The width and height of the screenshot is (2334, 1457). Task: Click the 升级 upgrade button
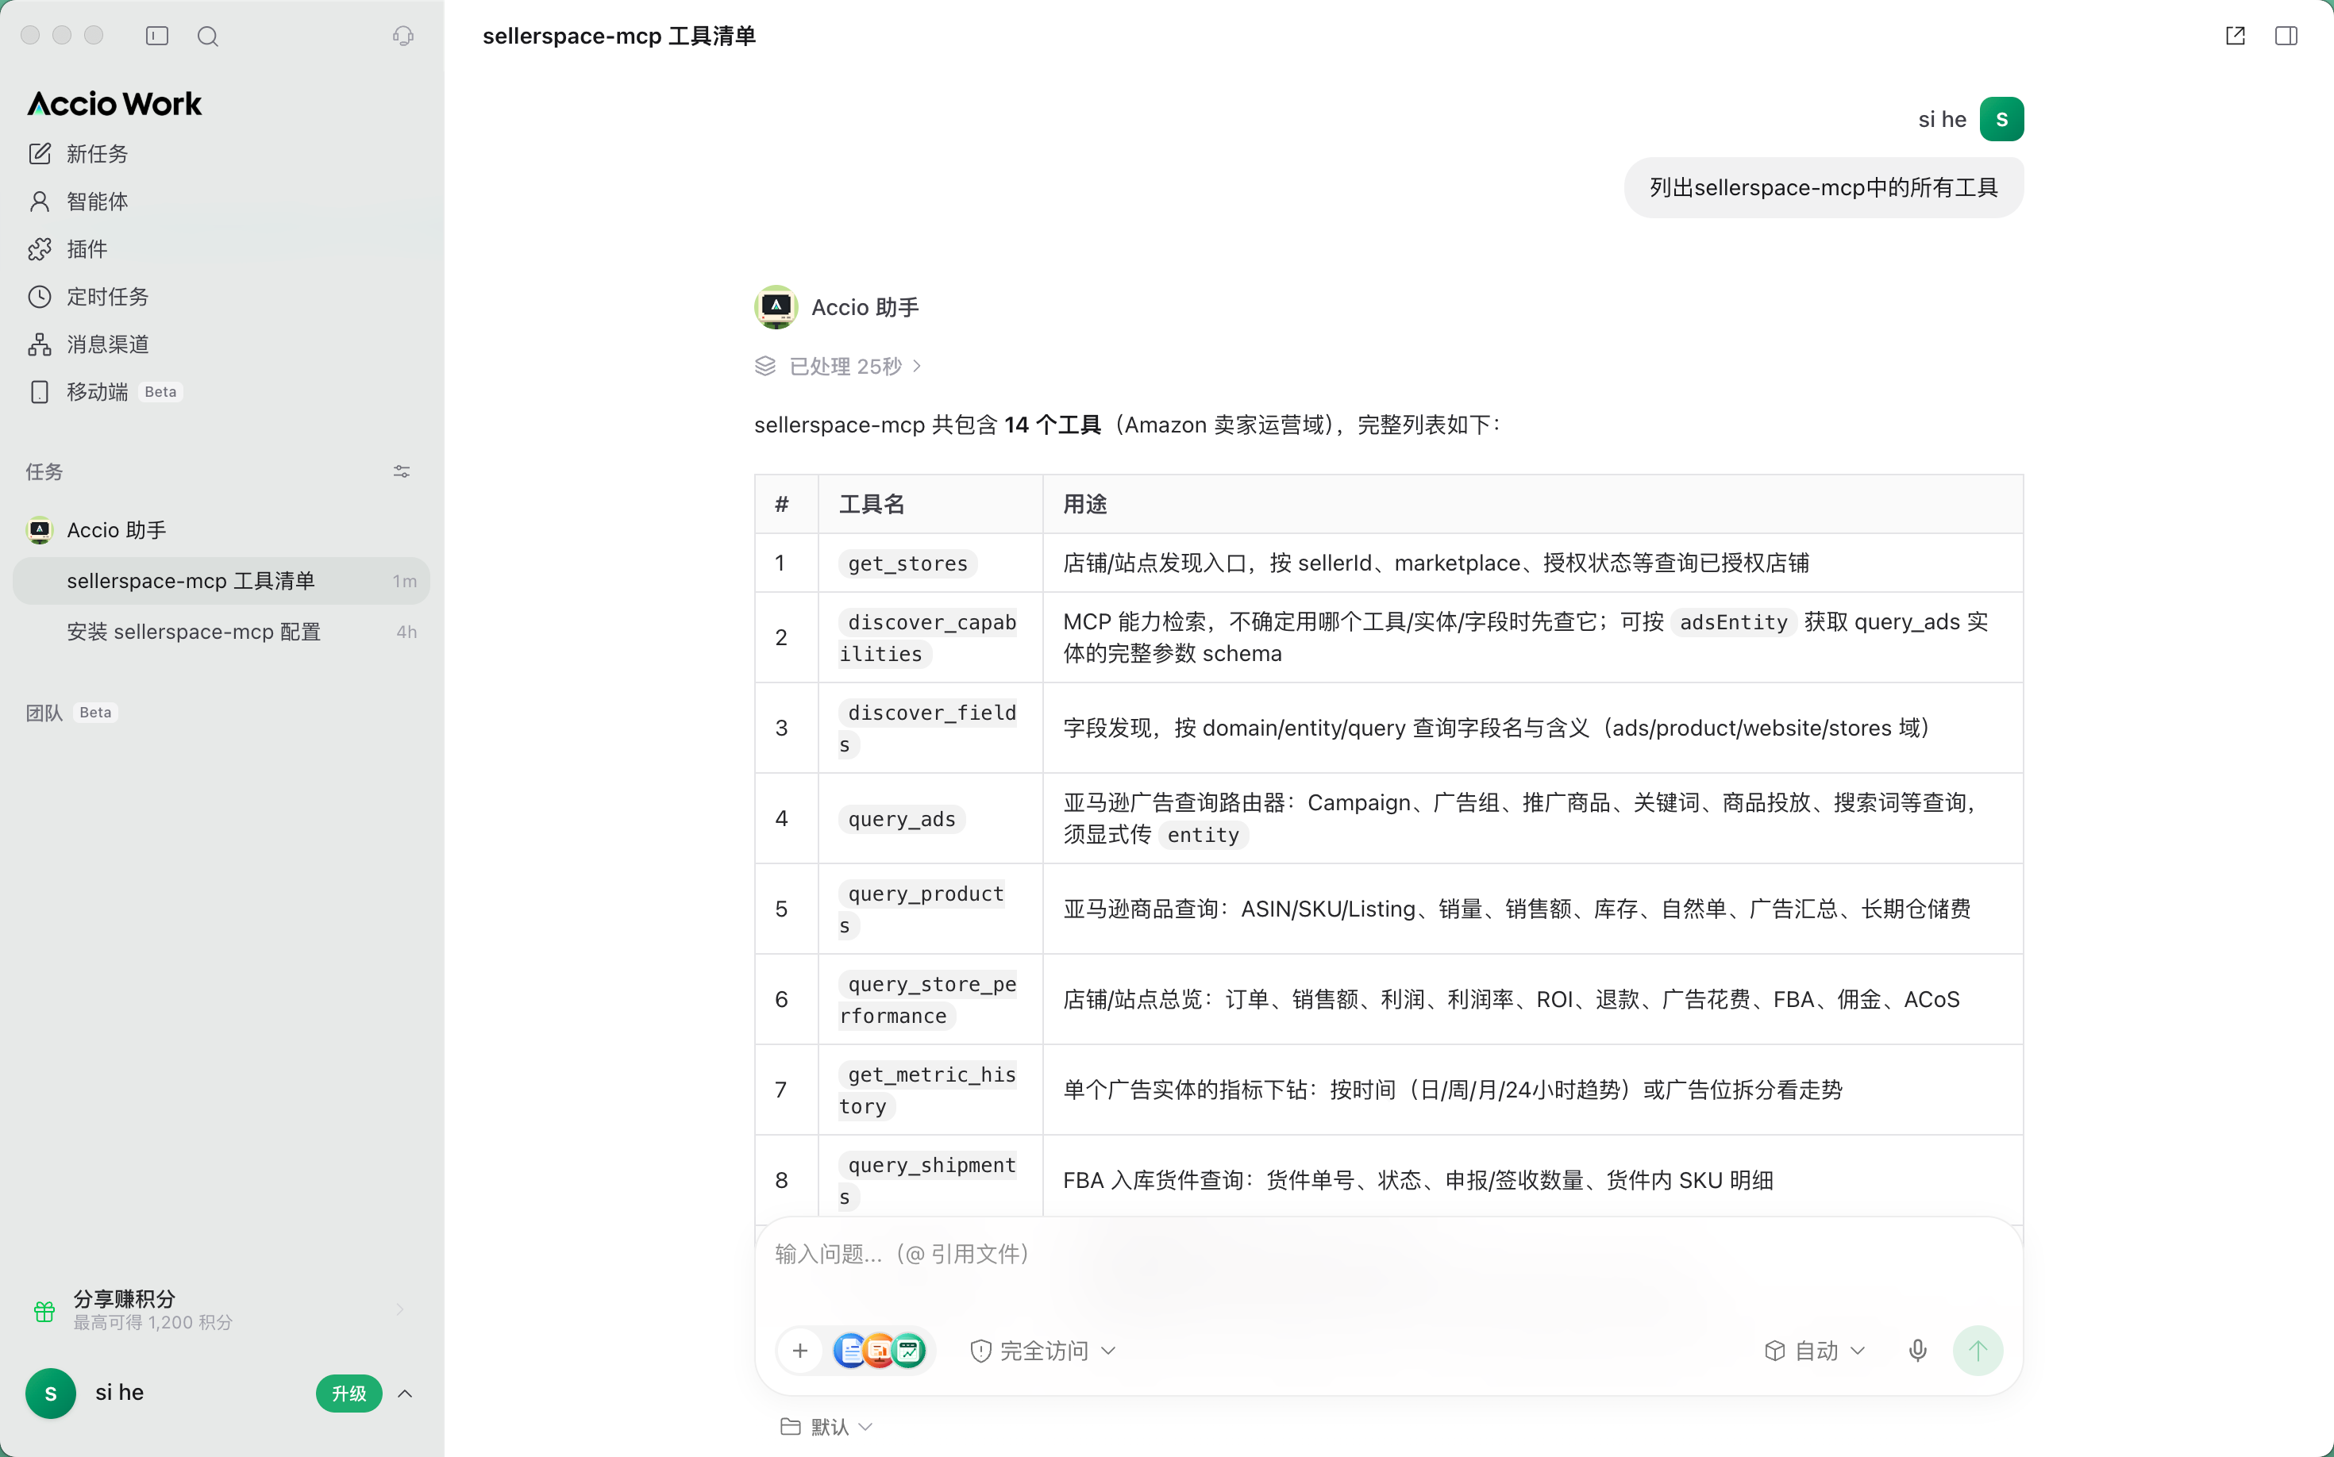349,1394
